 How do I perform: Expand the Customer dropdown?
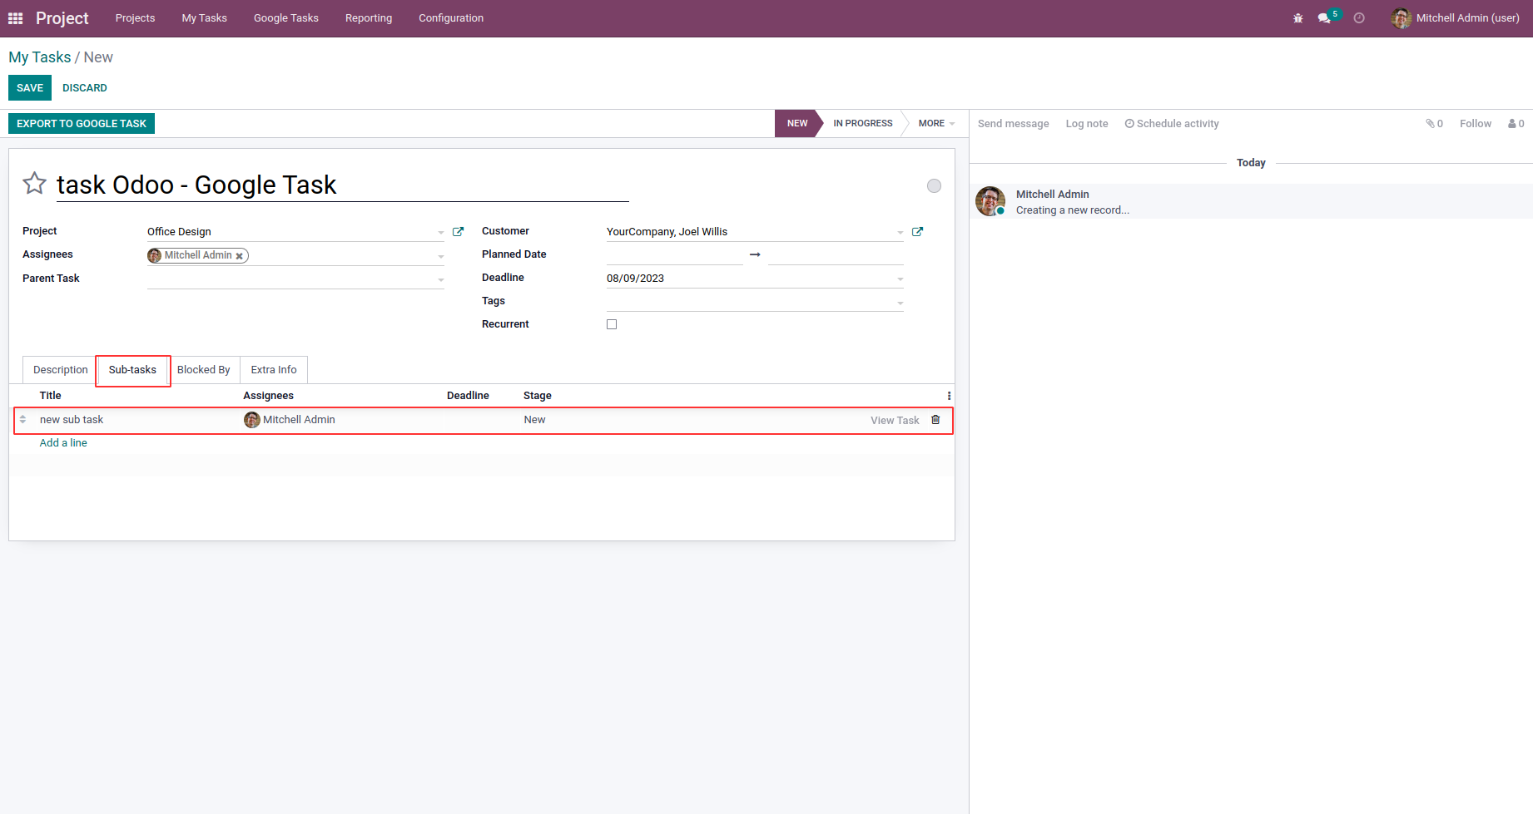(900, 233)
